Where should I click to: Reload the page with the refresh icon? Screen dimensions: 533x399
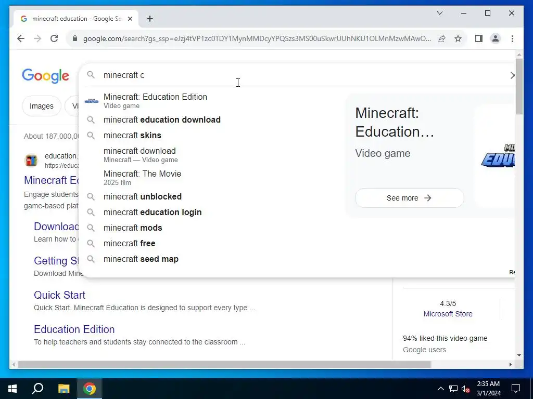point(54,38)
